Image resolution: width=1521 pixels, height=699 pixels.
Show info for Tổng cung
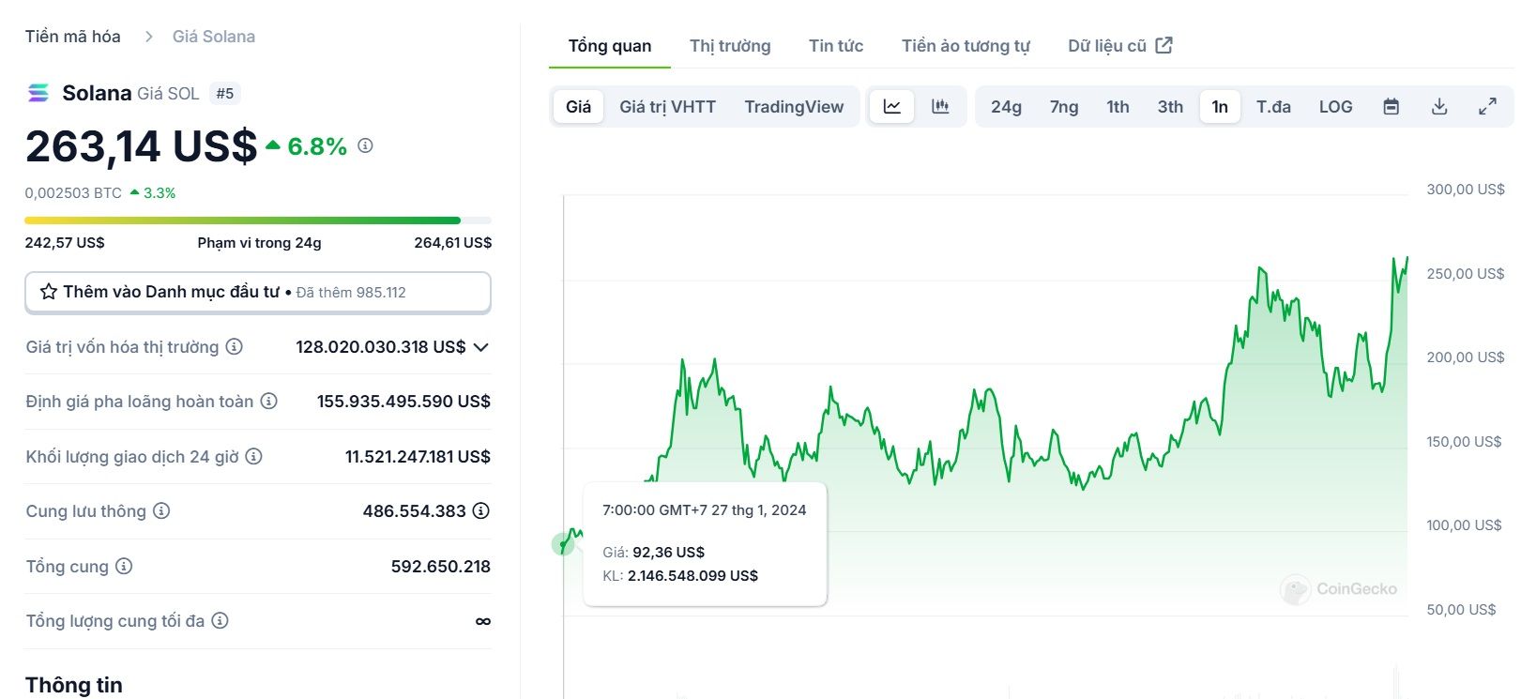pos(124,566)
